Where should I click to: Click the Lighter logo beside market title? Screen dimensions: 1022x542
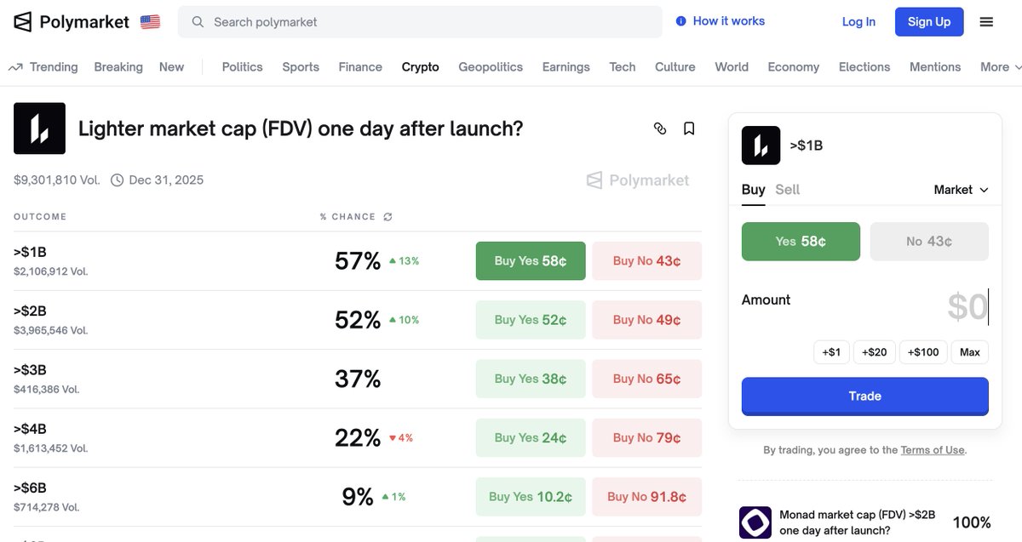click(x=39, y=128)
